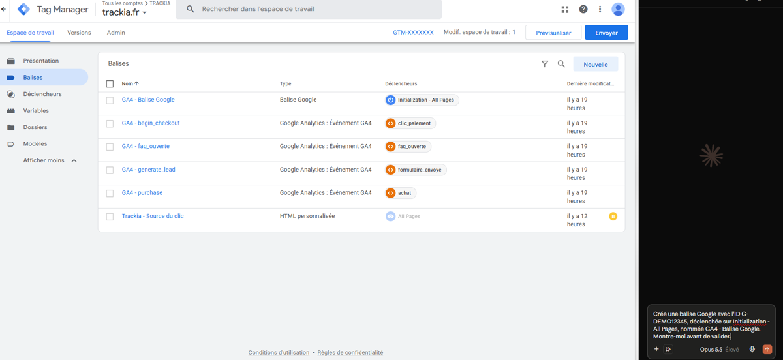Click the Dernière modification column header
783x360 pixels.
(591, 84)
